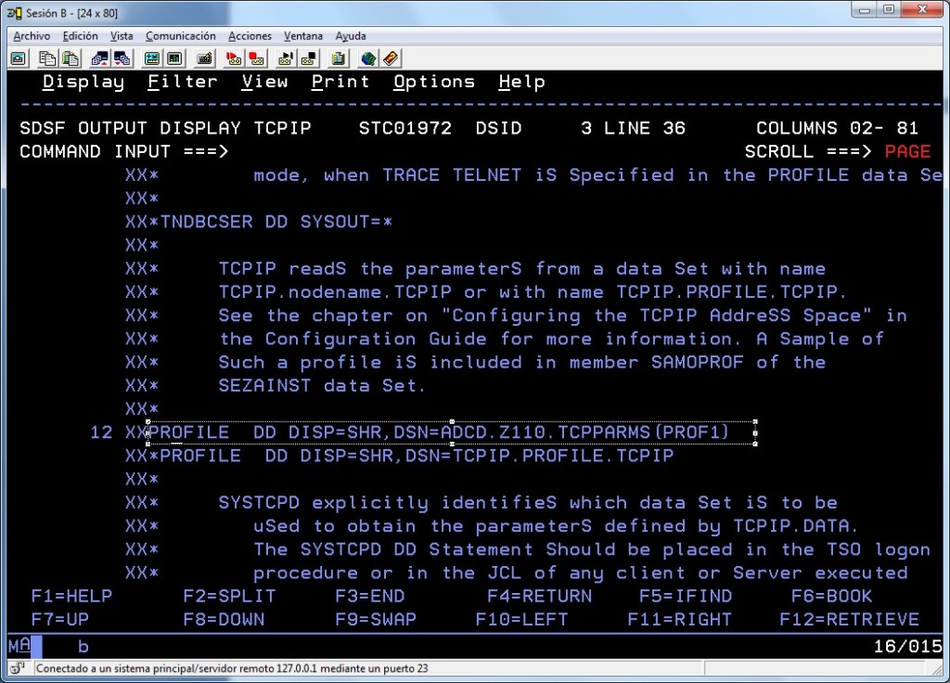
Task: Click the F9=SWAP function key label
Action: (x=376, y=619)
